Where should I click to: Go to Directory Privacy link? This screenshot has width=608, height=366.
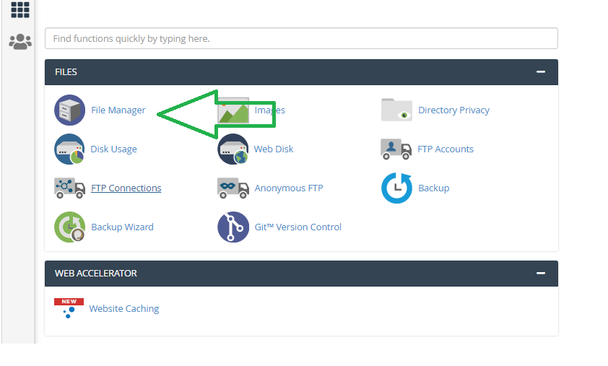tap(453, 110)
